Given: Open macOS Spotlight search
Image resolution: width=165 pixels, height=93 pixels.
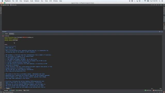Looking at the screenshot, I should tap(160, 1).
